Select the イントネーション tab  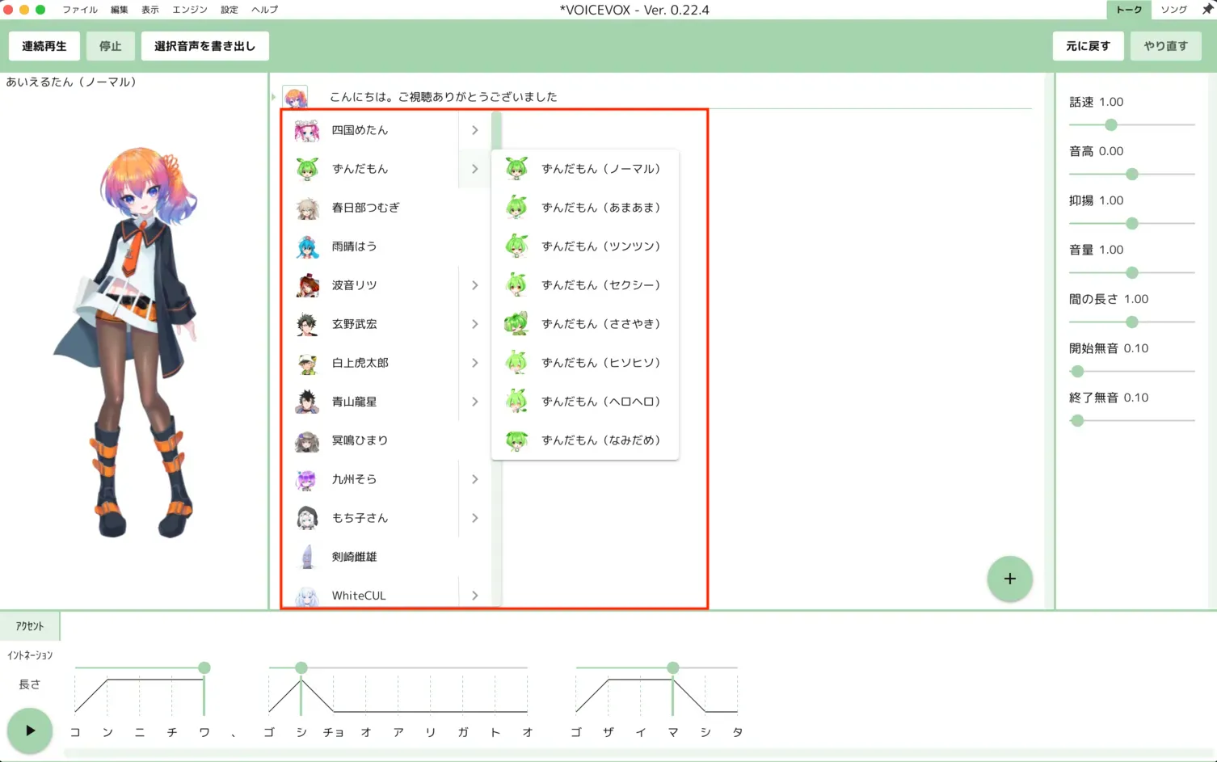pyautogui.click(x=30, y=655)
